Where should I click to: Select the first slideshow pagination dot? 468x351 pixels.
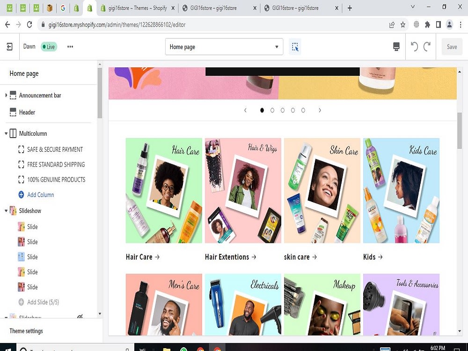[x=262, y=110]
